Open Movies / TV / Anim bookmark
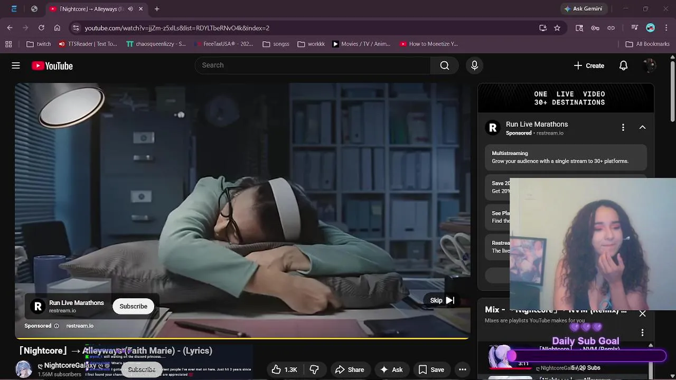Viewport: 676px width, 380px height. click(x=361, y=44)
